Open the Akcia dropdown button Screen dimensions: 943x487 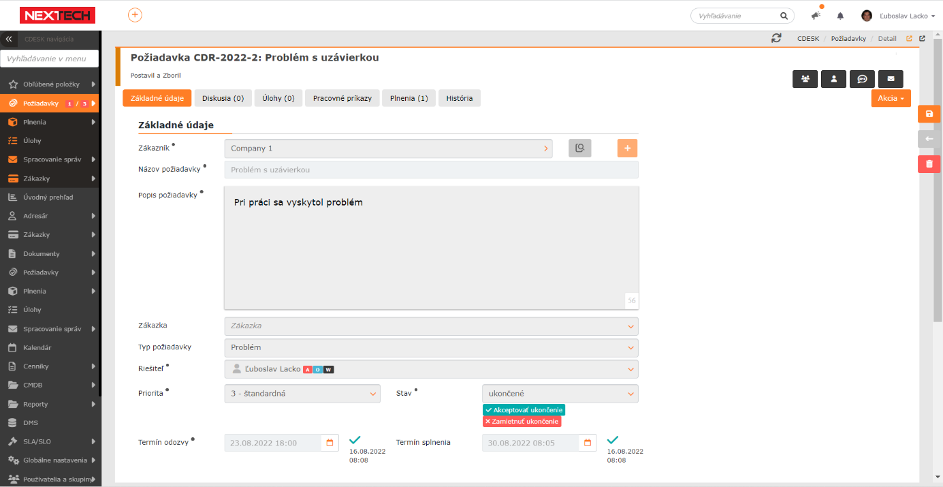891,98
